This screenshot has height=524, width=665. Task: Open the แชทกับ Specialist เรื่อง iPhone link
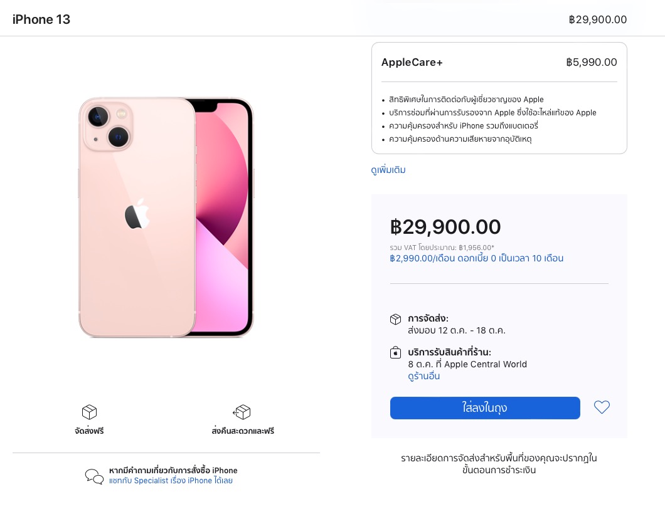pos(171,481)
